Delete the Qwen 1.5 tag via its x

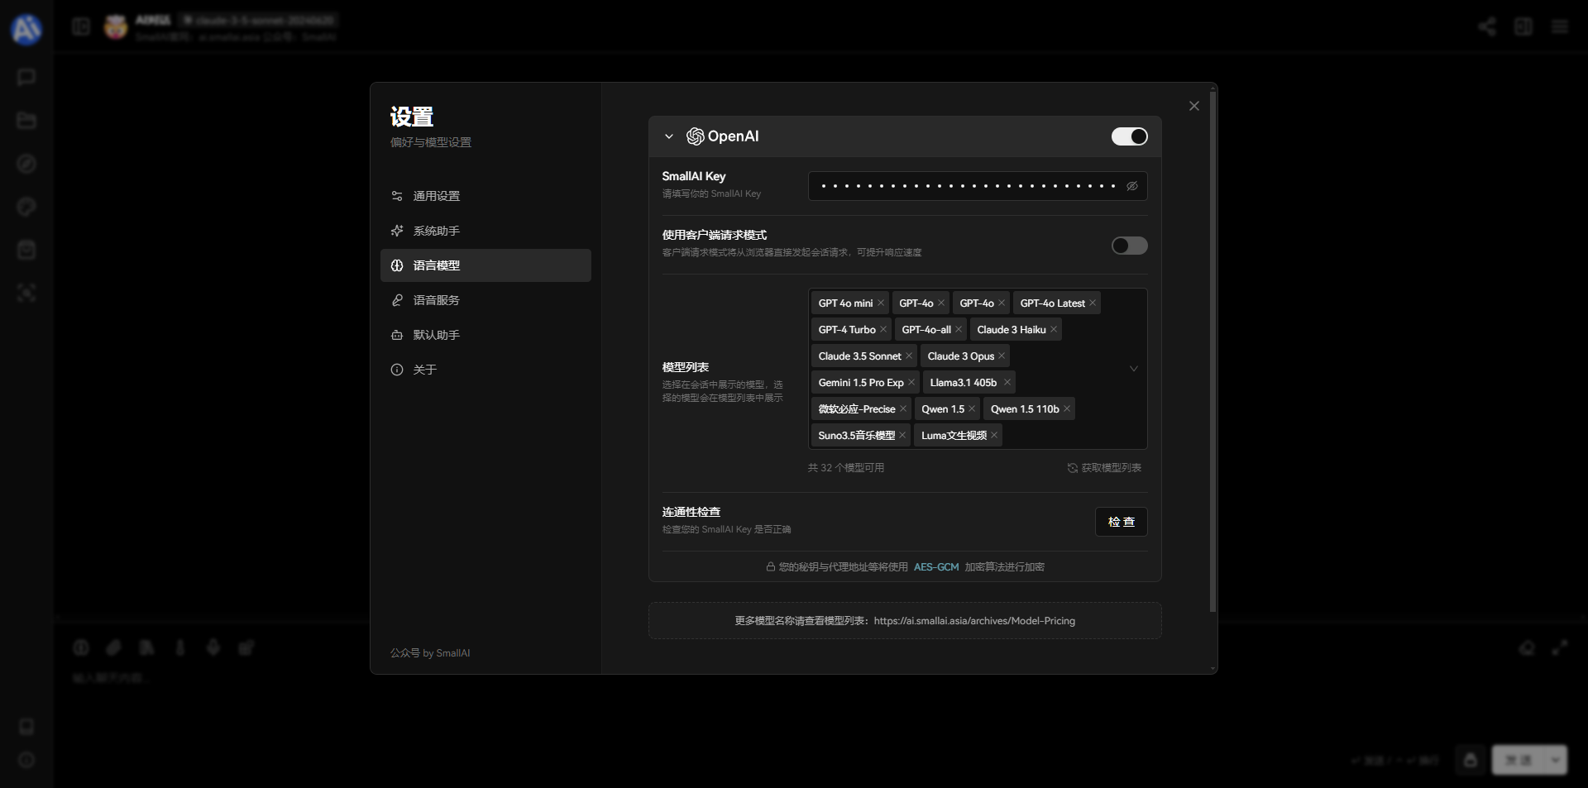tap(972, 409)
